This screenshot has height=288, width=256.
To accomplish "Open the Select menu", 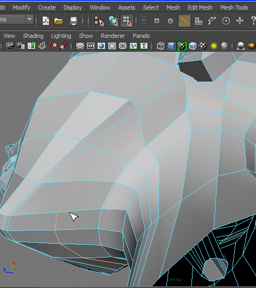I will (151, 7).
